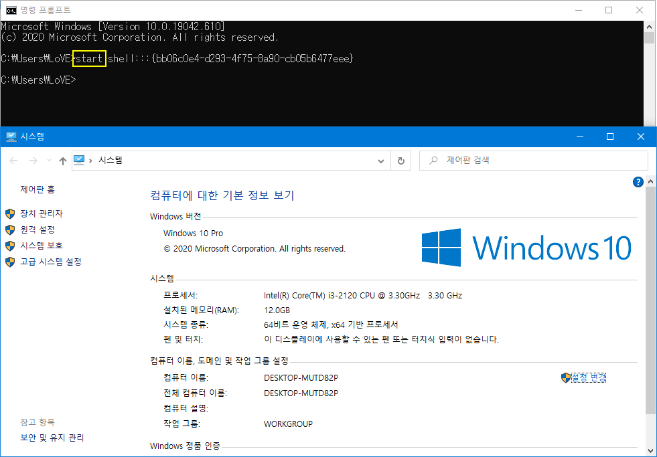This screenshot has width=657, height=457.
Task: Click shield icon beside 설정 변경
Action: 566,377
